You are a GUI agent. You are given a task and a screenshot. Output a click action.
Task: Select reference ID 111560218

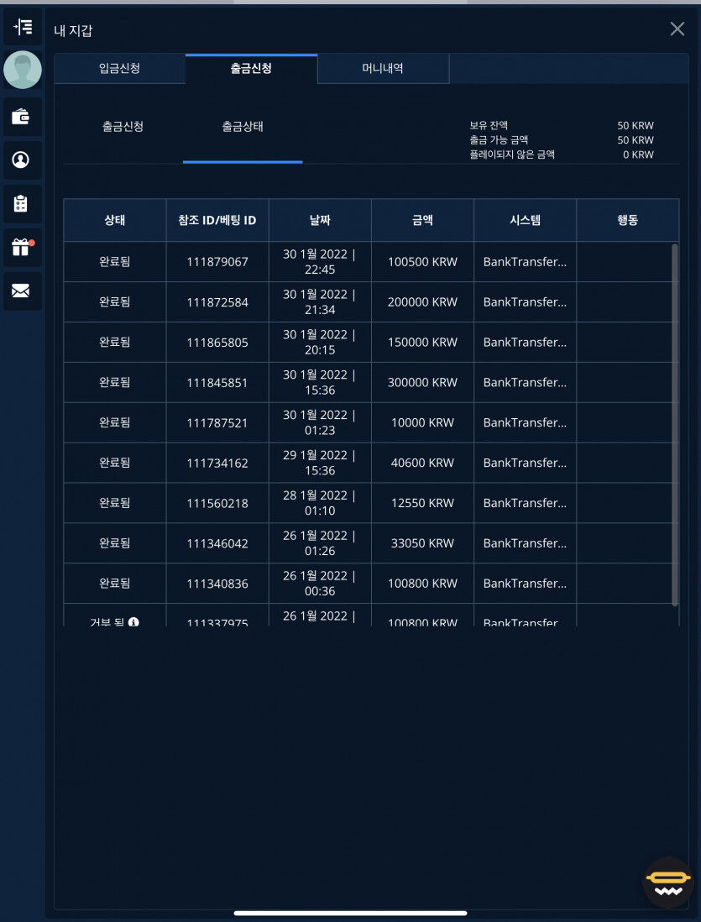217,503
